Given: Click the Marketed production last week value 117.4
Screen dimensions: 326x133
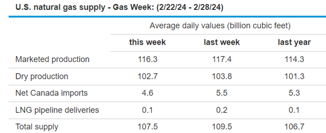Looking at the screenshot, I should click(x=222, y=59).
